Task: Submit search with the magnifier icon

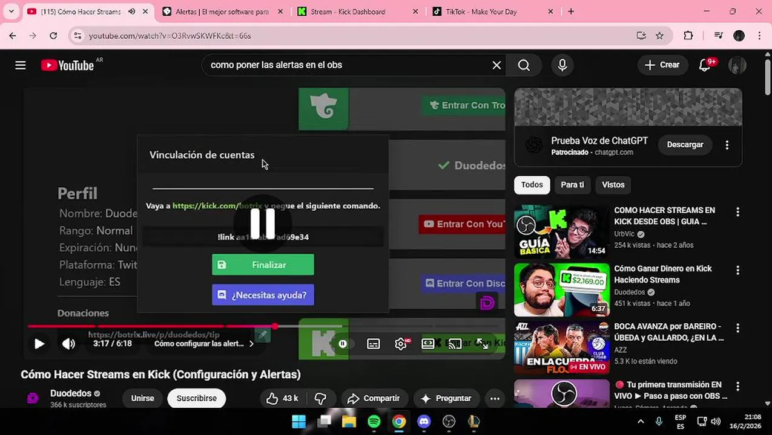Action: (x=524, y=65)
